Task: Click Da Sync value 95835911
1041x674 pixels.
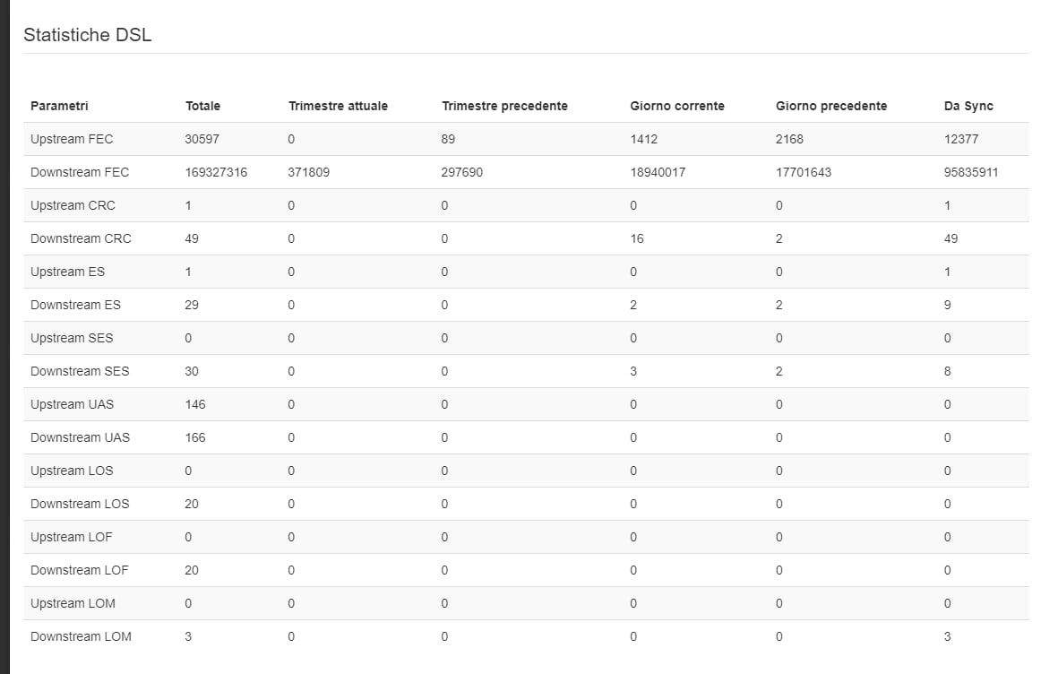Action: tap(971, 172)
